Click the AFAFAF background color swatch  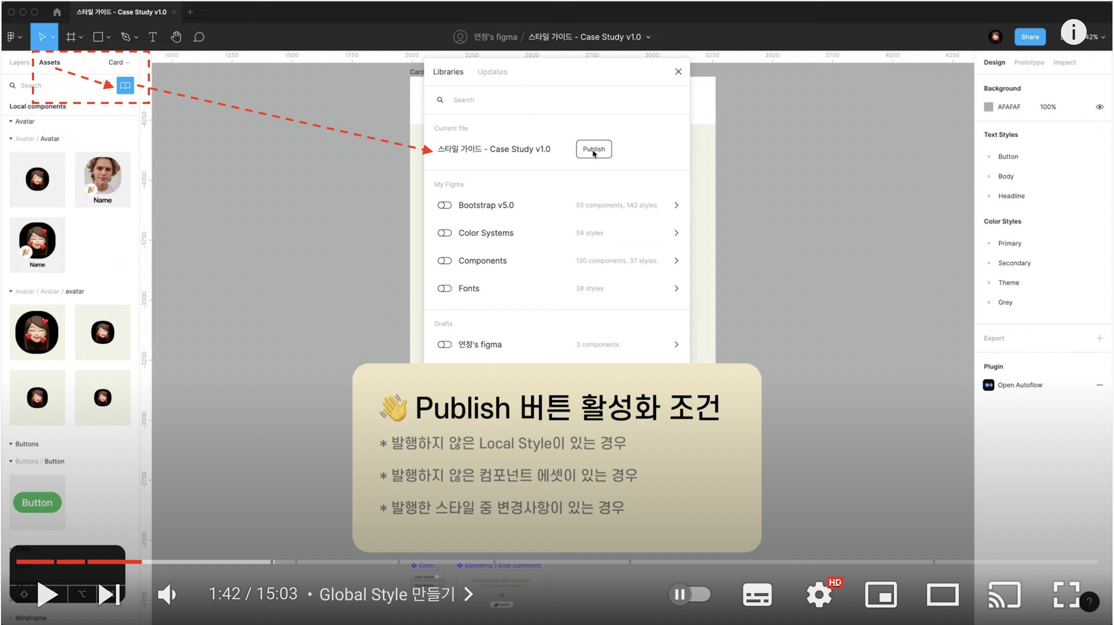[x=988, y=107]
